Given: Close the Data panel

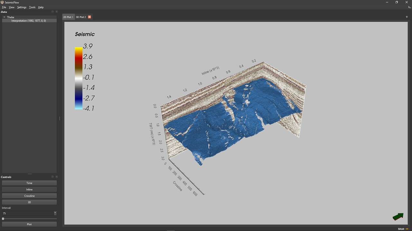Looking at the screenshot, I should point(57,12).
